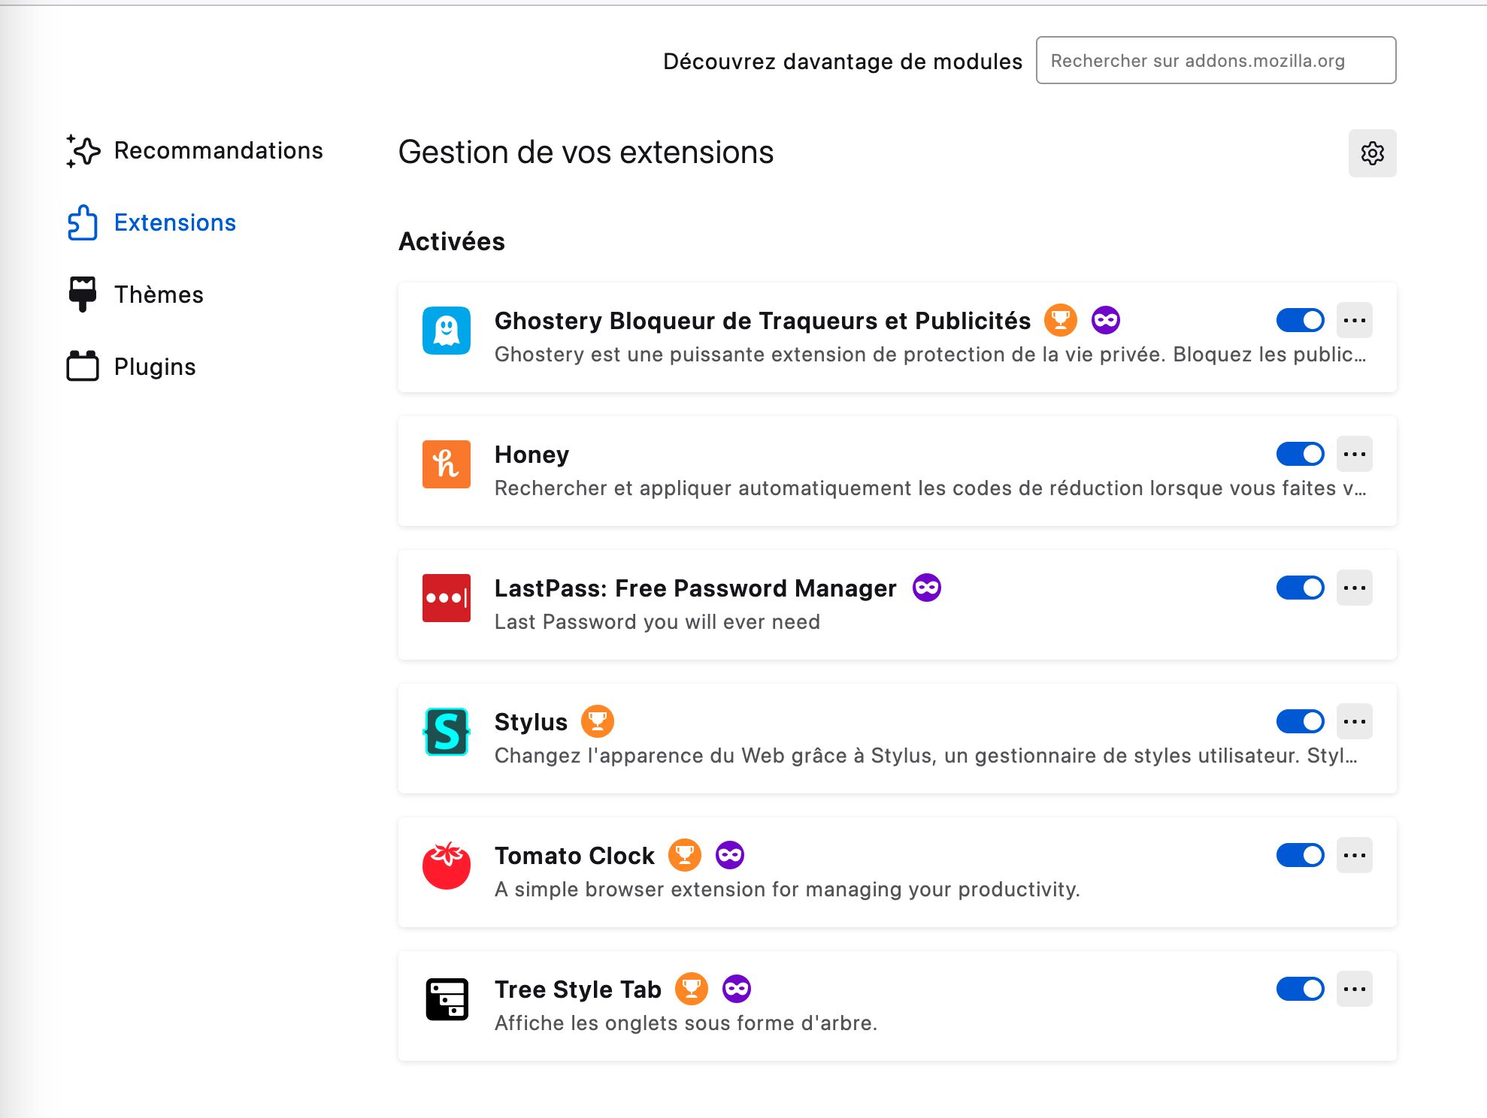Open more options for Stylus

[x=1355, y=721]
